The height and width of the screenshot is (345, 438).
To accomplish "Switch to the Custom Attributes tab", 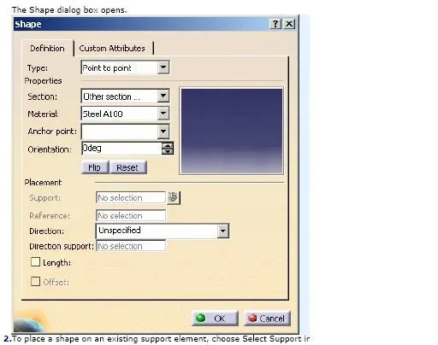I will (x=112, y=49).
